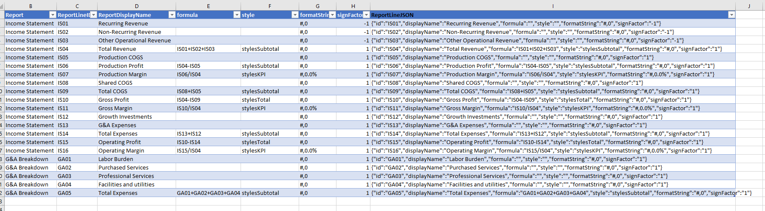Image resolution: width=765 pixels, height=211 pixels.
Task: Select the Gross Margin cell
Action: click(137, 108)
